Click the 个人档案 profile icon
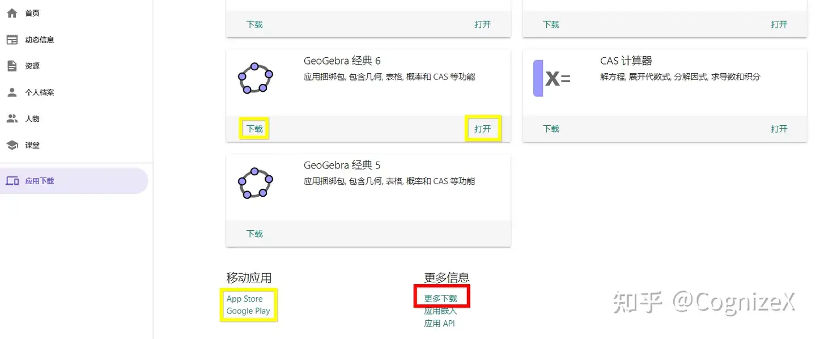 pyautogui.click(x=12, y=92)
